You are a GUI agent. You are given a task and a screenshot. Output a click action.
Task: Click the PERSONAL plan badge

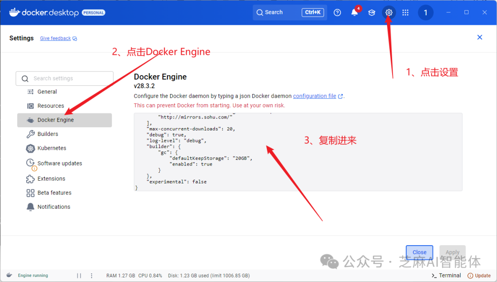[93, 13]
